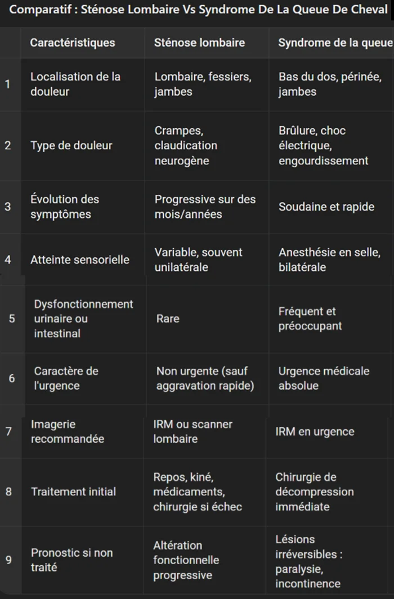Select the "Rare" cell
This screenshot has height=599, width=394.
click(168, 319)
